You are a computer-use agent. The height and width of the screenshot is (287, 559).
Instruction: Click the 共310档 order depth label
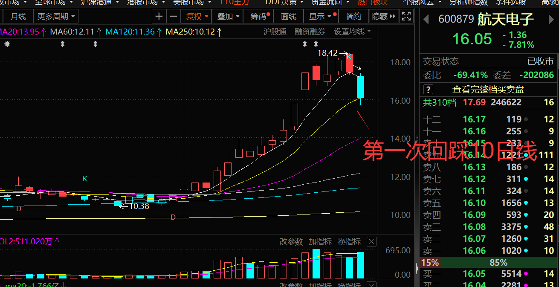click(439, 102)
